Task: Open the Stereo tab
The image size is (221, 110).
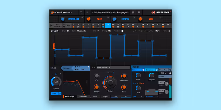Action: coord(106,97)
